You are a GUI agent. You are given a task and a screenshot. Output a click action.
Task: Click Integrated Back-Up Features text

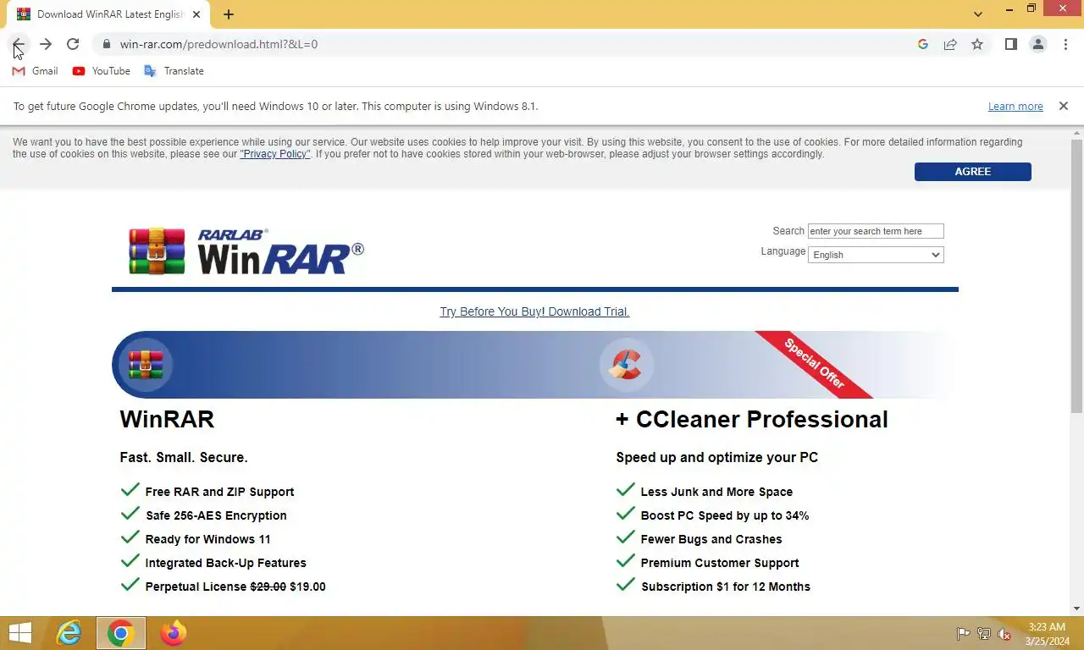pos(225,563)
